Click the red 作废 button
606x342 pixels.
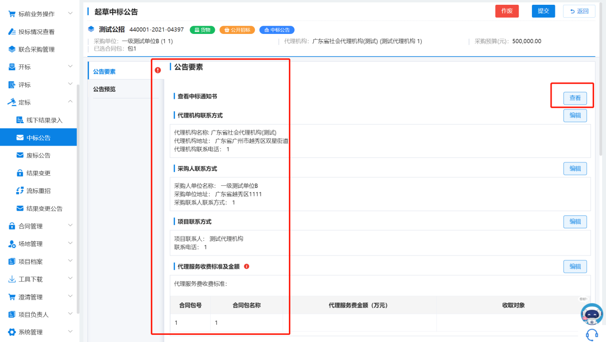pos(507,11)
